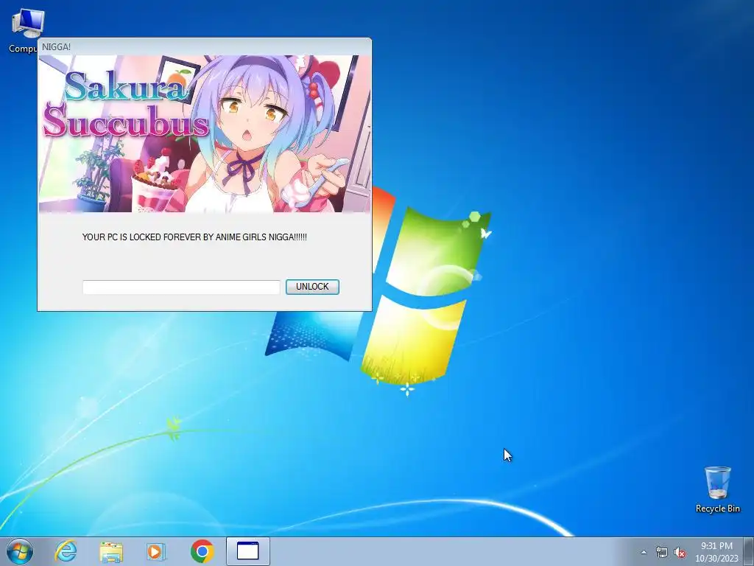Open the Windows Start menu orb

click(x=20, y=551)
